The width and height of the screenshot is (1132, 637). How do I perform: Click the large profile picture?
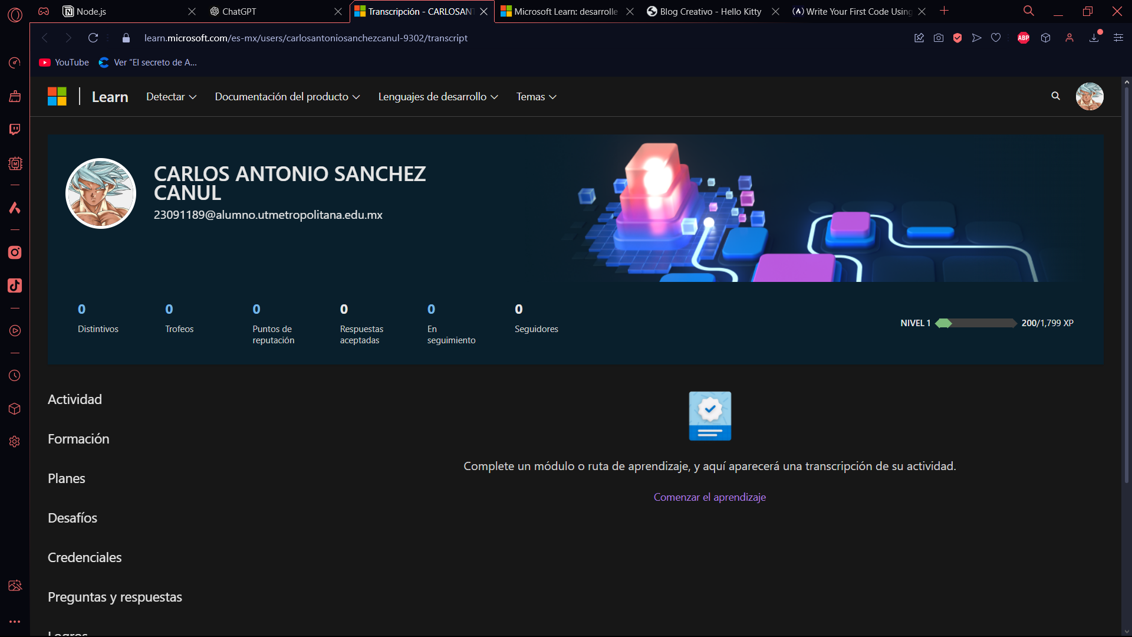(x=101, y=193)
